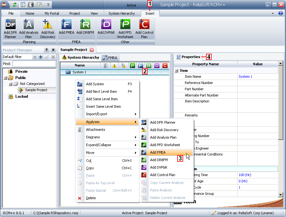
Task: Click Add FMEA ribbon icon
Action: [66, 24]
